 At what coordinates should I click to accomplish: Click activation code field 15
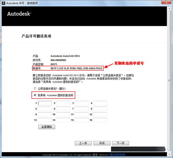81,120
